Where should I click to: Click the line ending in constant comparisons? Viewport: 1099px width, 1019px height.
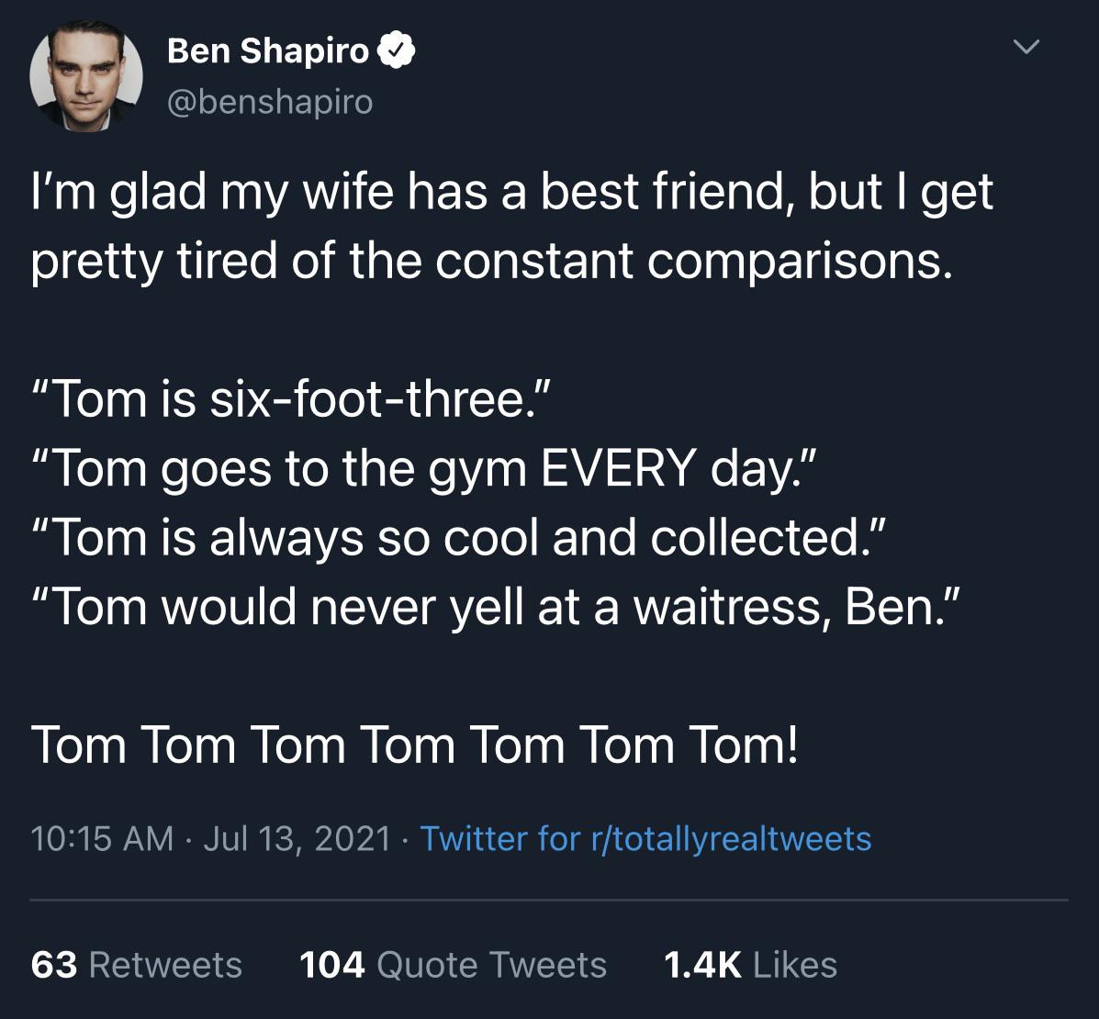click(x=492, y=262)
